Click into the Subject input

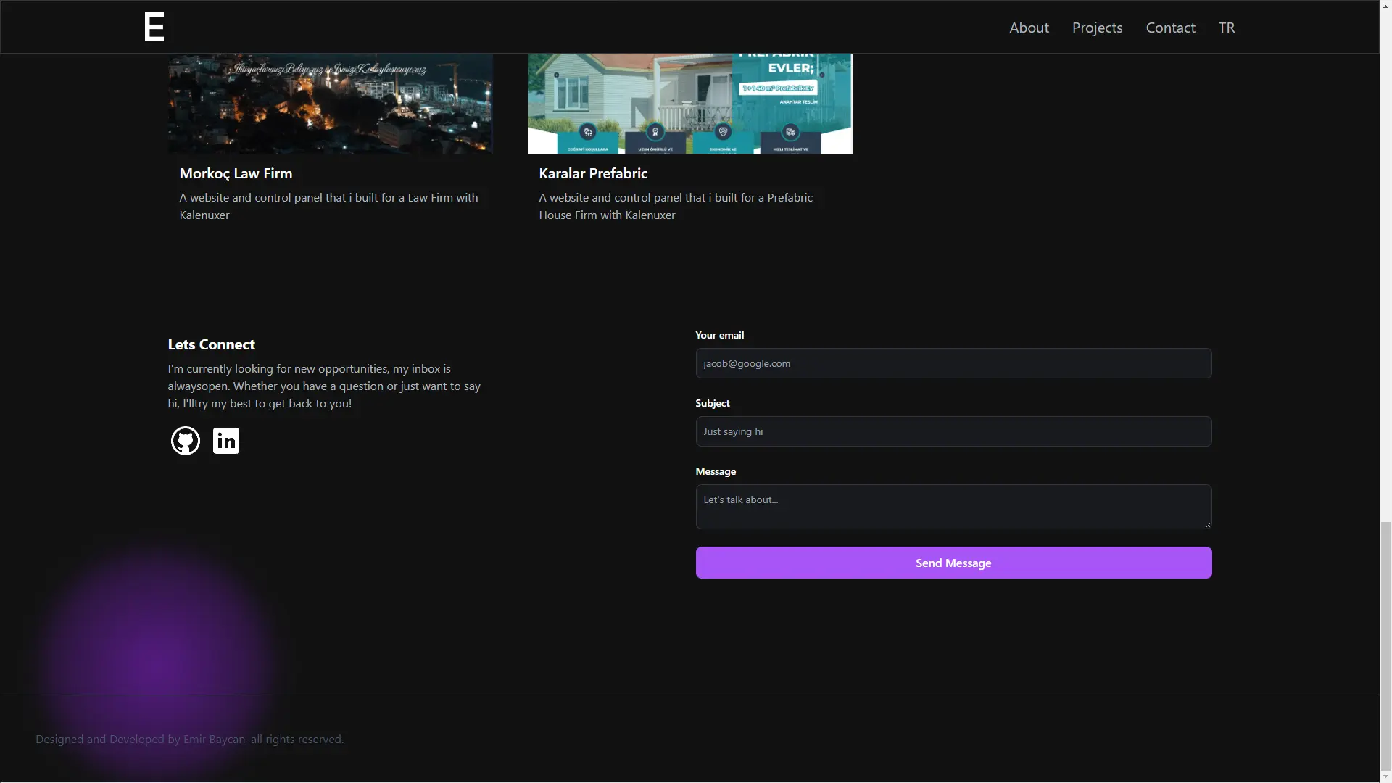(x=953, y=431)
